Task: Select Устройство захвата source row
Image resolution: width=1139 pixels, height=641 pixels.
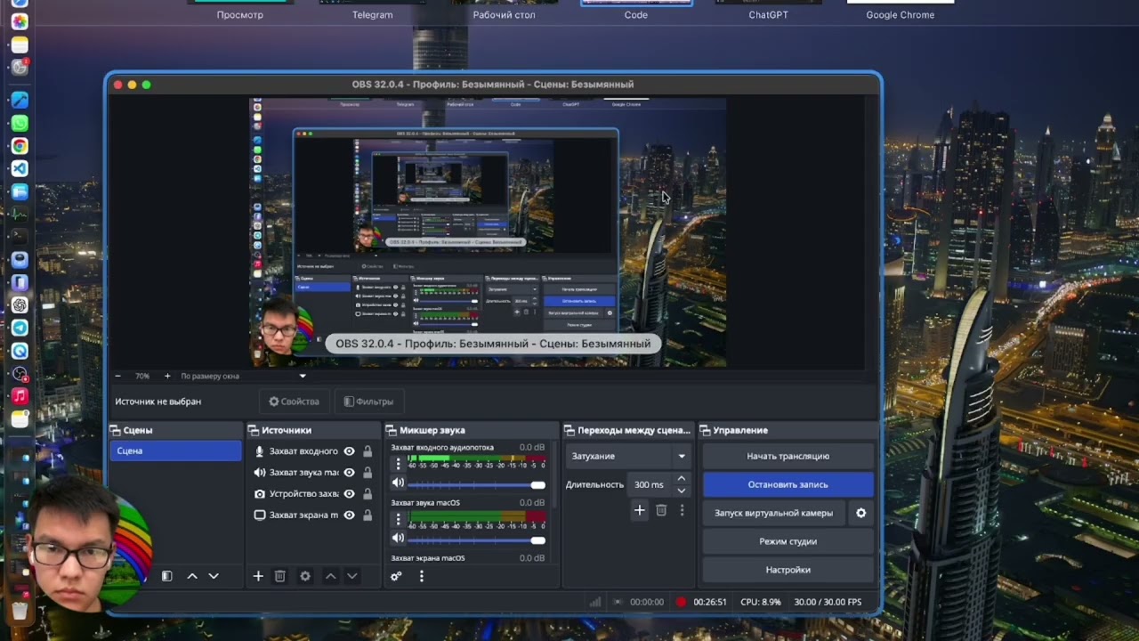Action: coord(313,494)
